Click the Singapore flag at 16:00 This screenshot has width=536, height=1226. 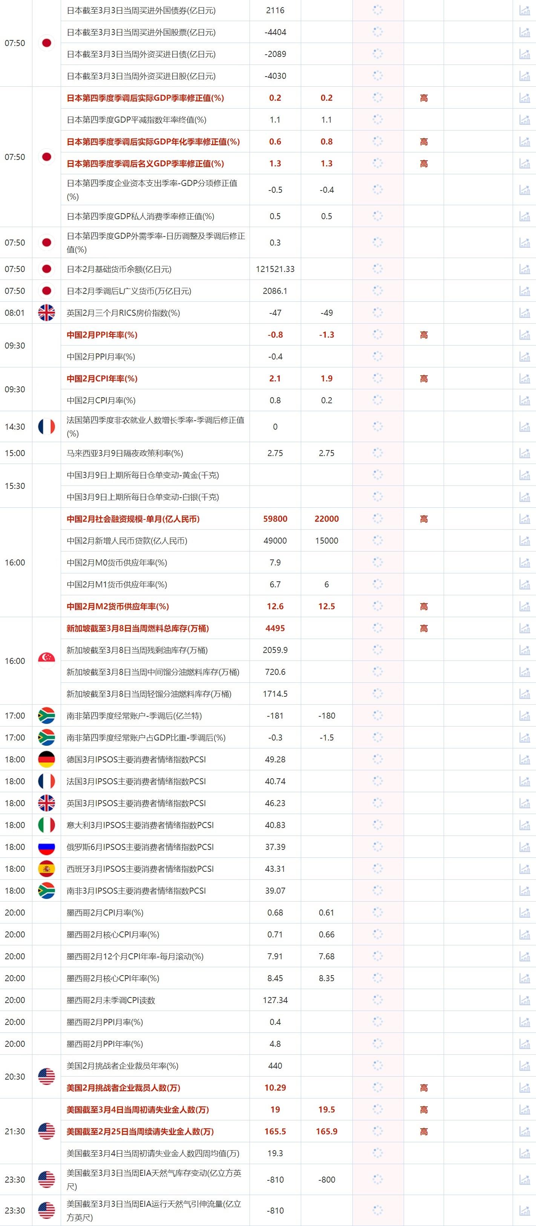coord(47,661)
